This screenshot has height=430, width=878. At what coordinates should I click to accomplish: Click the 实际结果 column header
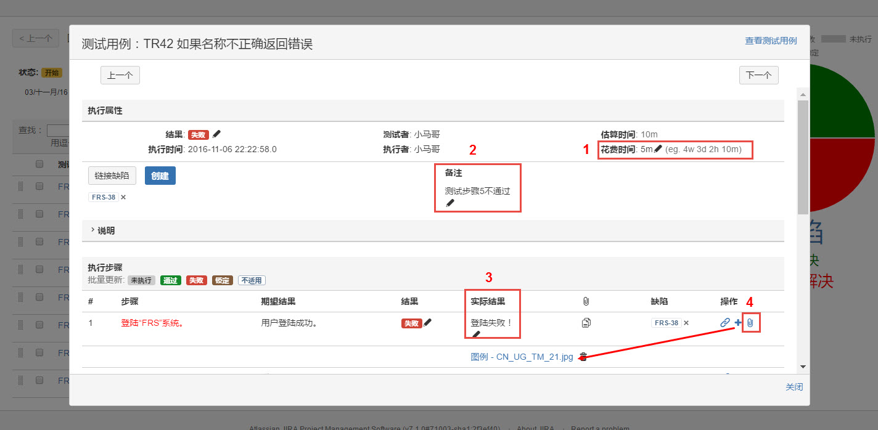coord(488,302)
